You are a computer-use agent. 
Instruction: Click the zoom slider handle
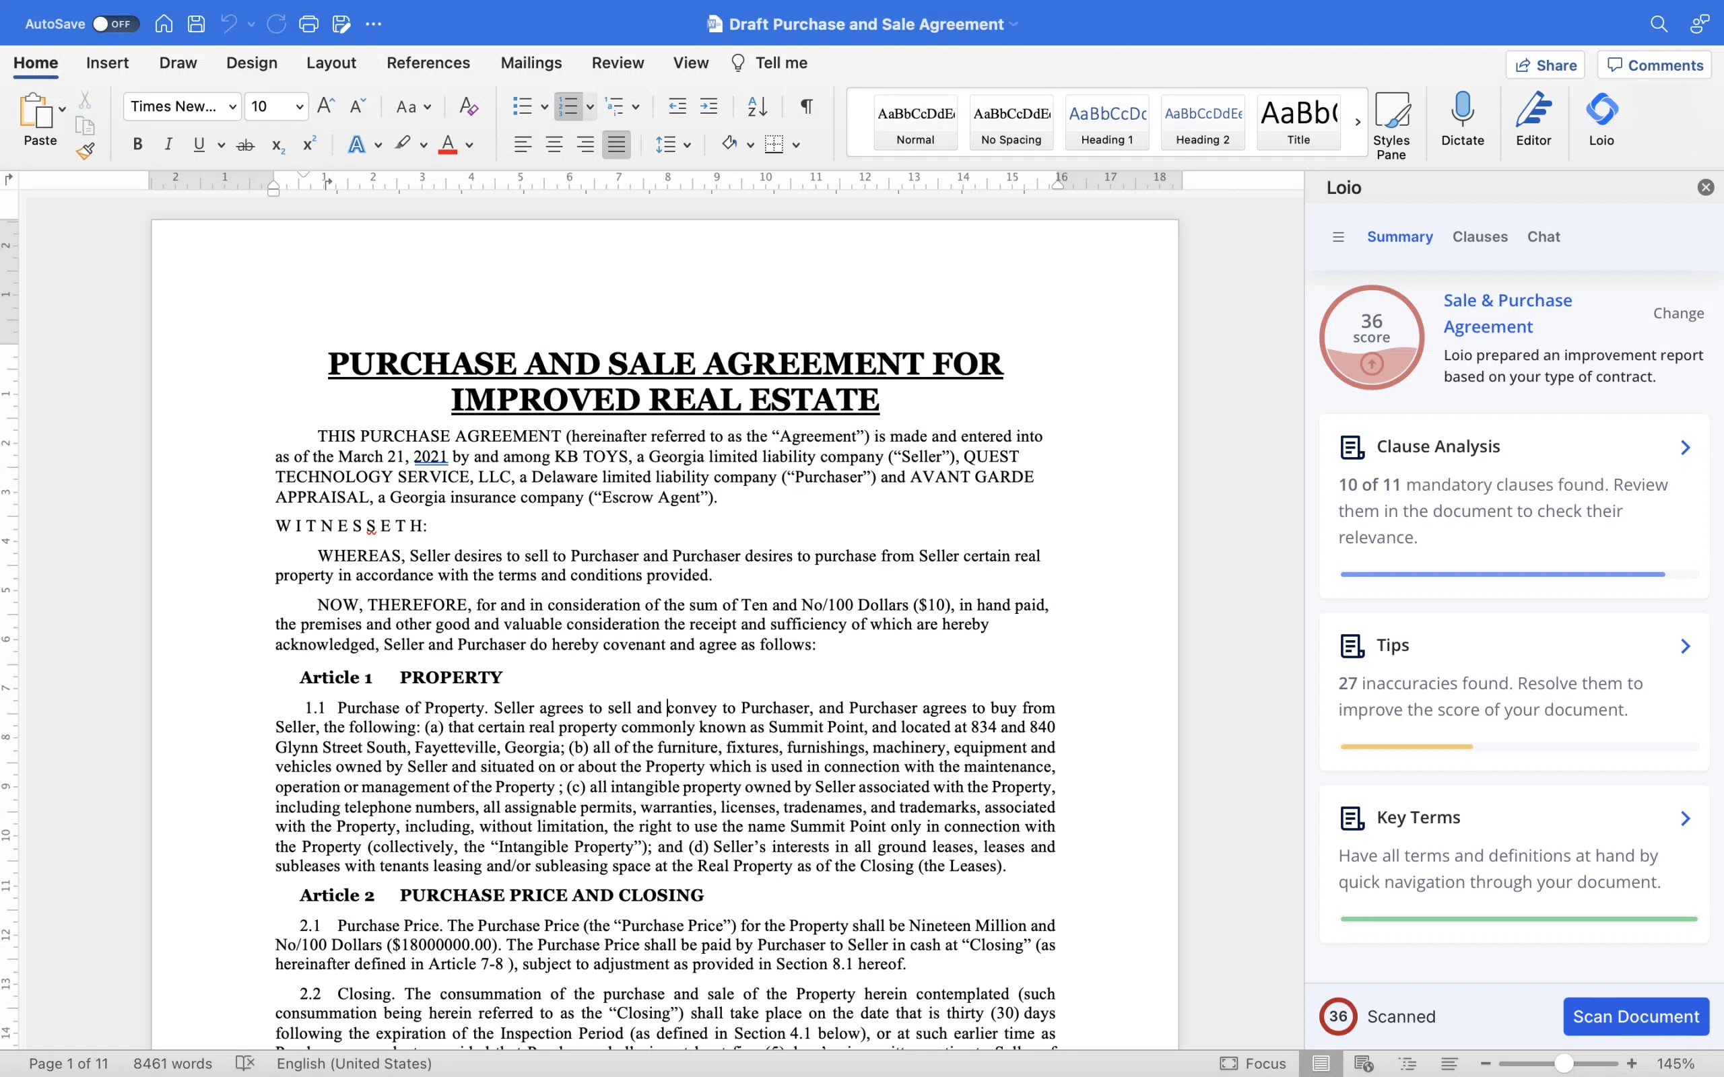(1563, 1064)
